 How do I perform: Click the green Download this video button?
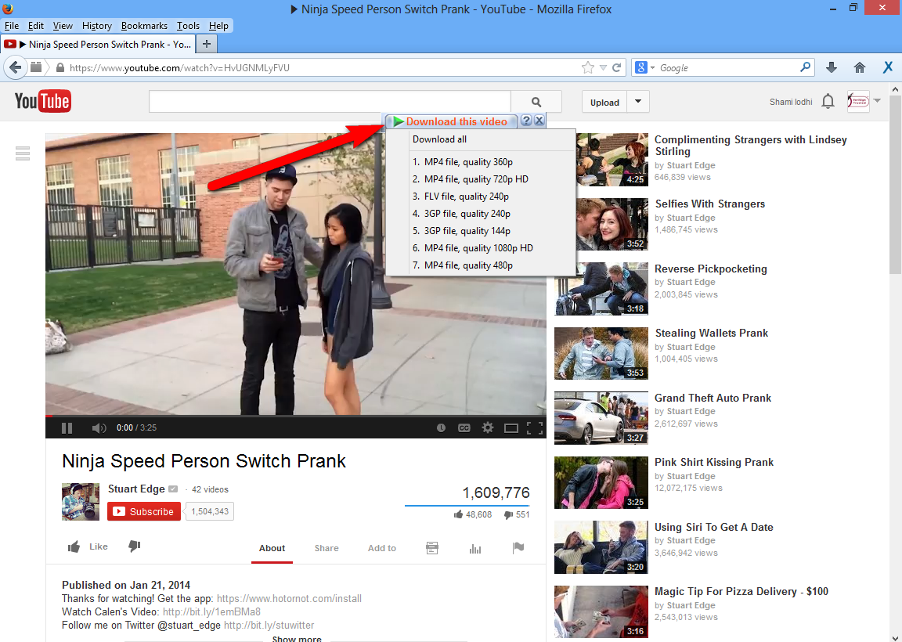point(451,121)
